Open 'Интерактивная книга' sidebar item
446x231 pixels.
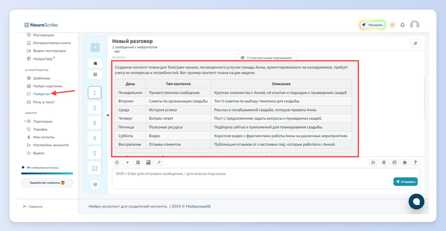(49, 43)
